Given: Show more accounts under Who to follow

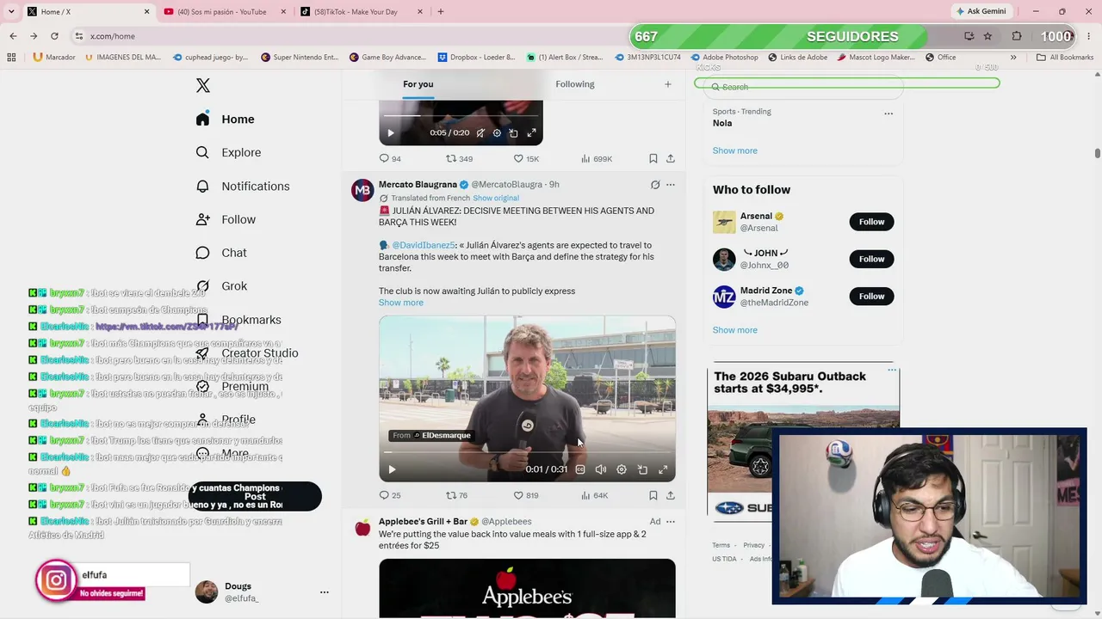Looking at the screenshot, I should point(735,330).
